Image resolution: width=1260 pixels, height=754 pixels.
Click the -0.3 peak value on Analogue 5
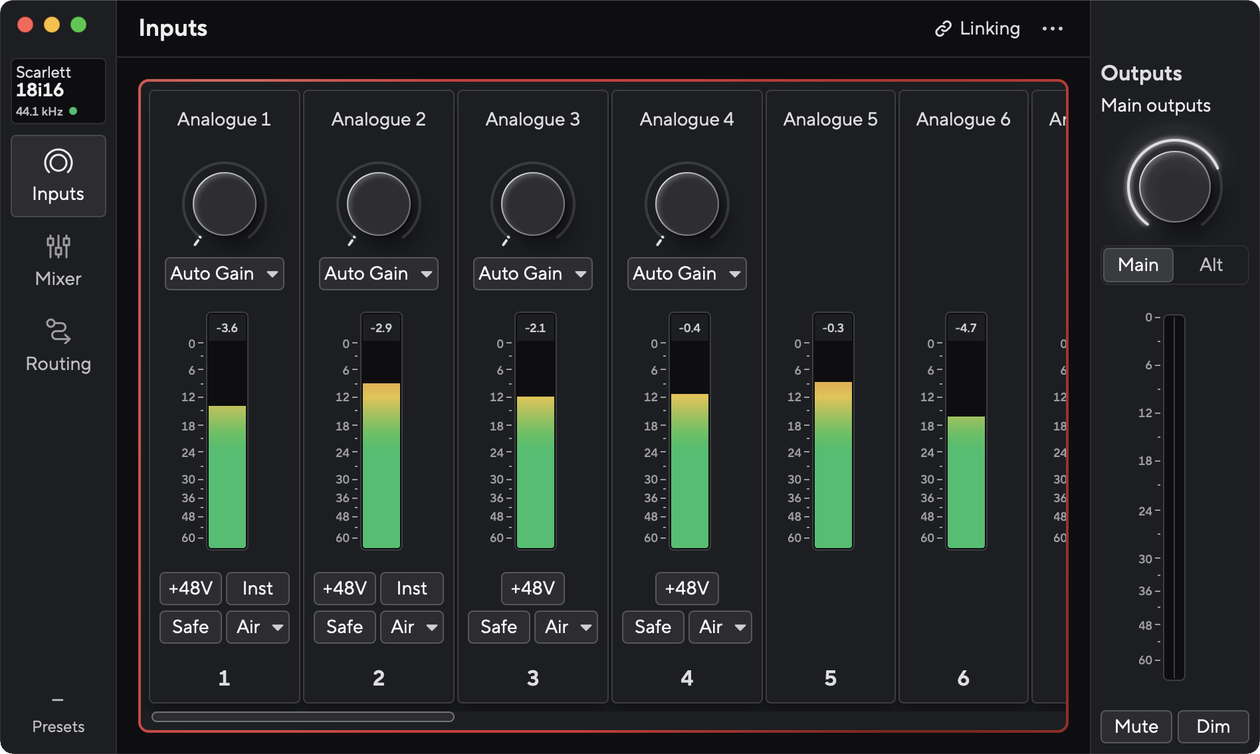[833, 328]
